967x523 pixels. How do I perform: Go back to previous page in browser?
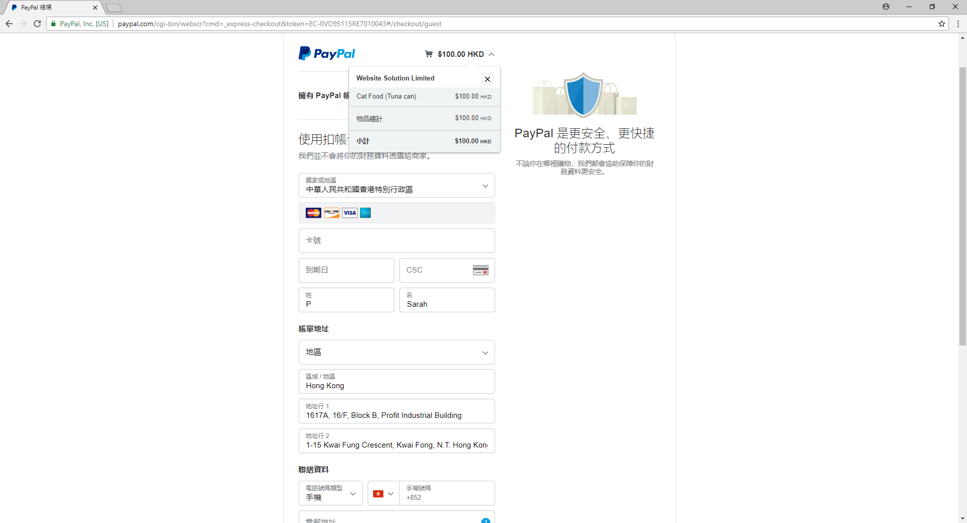(9, 24)
